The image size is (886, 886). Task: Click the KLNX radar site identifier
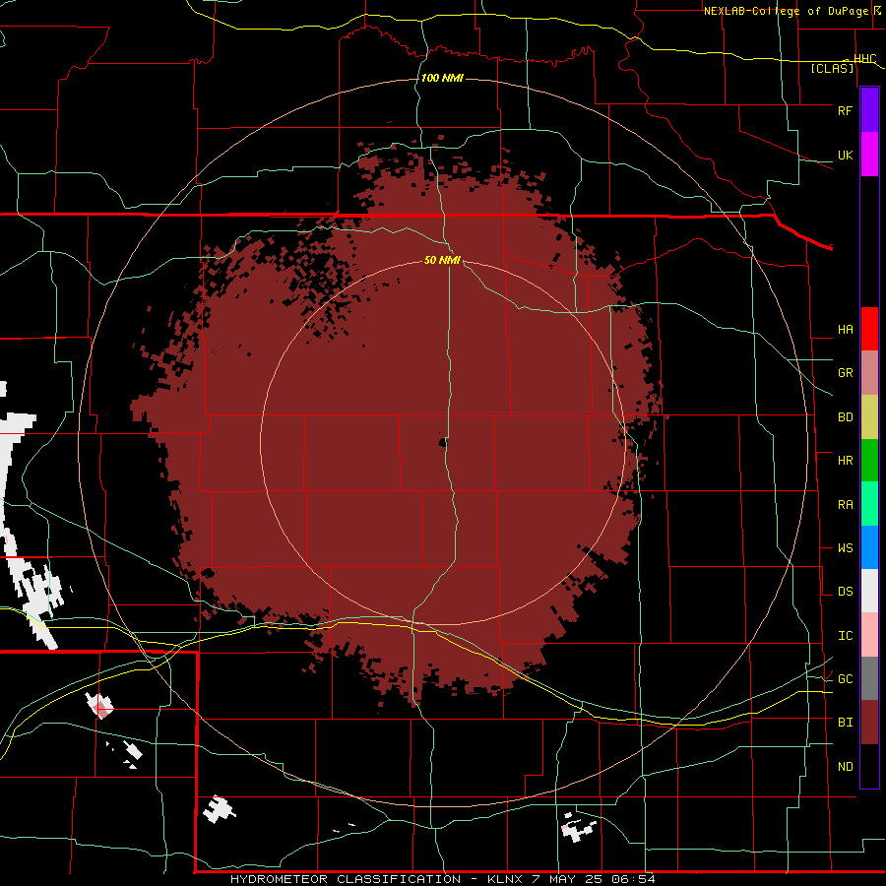click(x=505, y=879)
